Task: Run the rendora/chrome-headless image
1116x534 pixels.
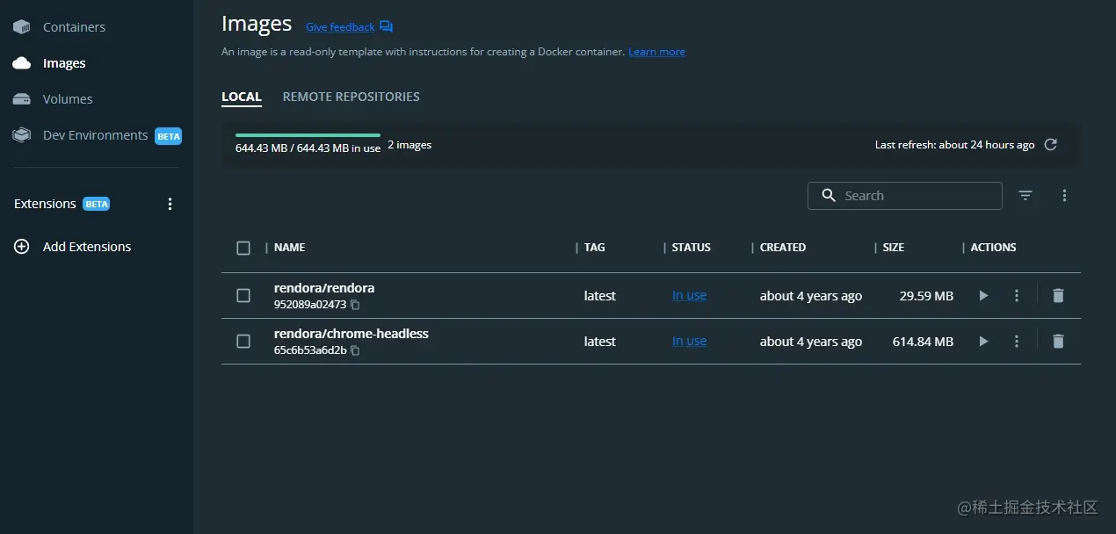Action: click(x=983, y=342)
